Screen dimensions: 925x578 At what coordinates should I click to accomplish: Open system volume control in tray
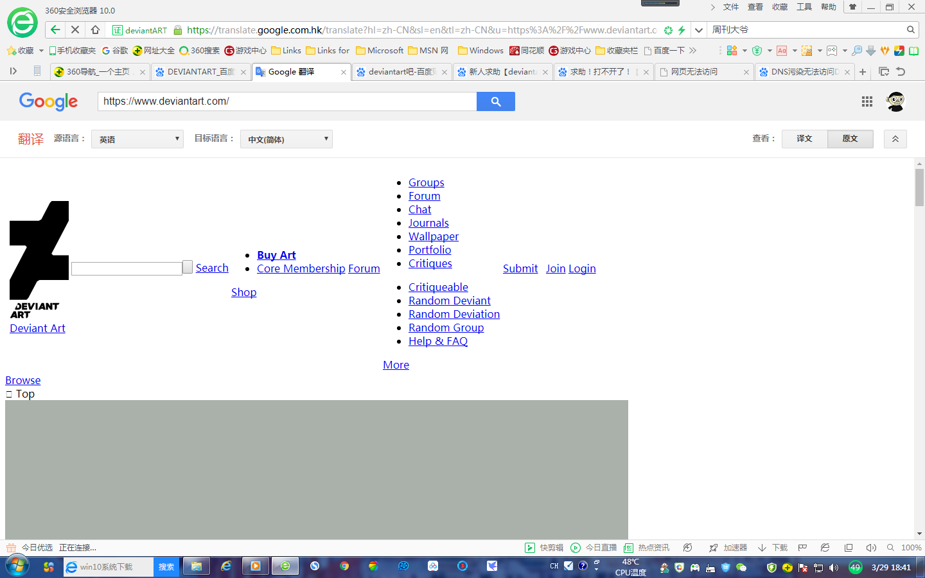click(834, 568)
